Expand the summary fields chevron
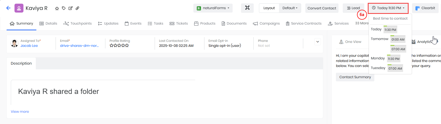Image resolution: width=441 pixels, height=124 pixels. [318, 42]
